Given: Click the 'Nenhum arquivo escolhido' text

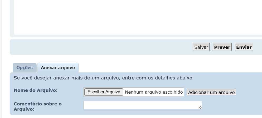Looking at the screenshot, I should [154, 92].
